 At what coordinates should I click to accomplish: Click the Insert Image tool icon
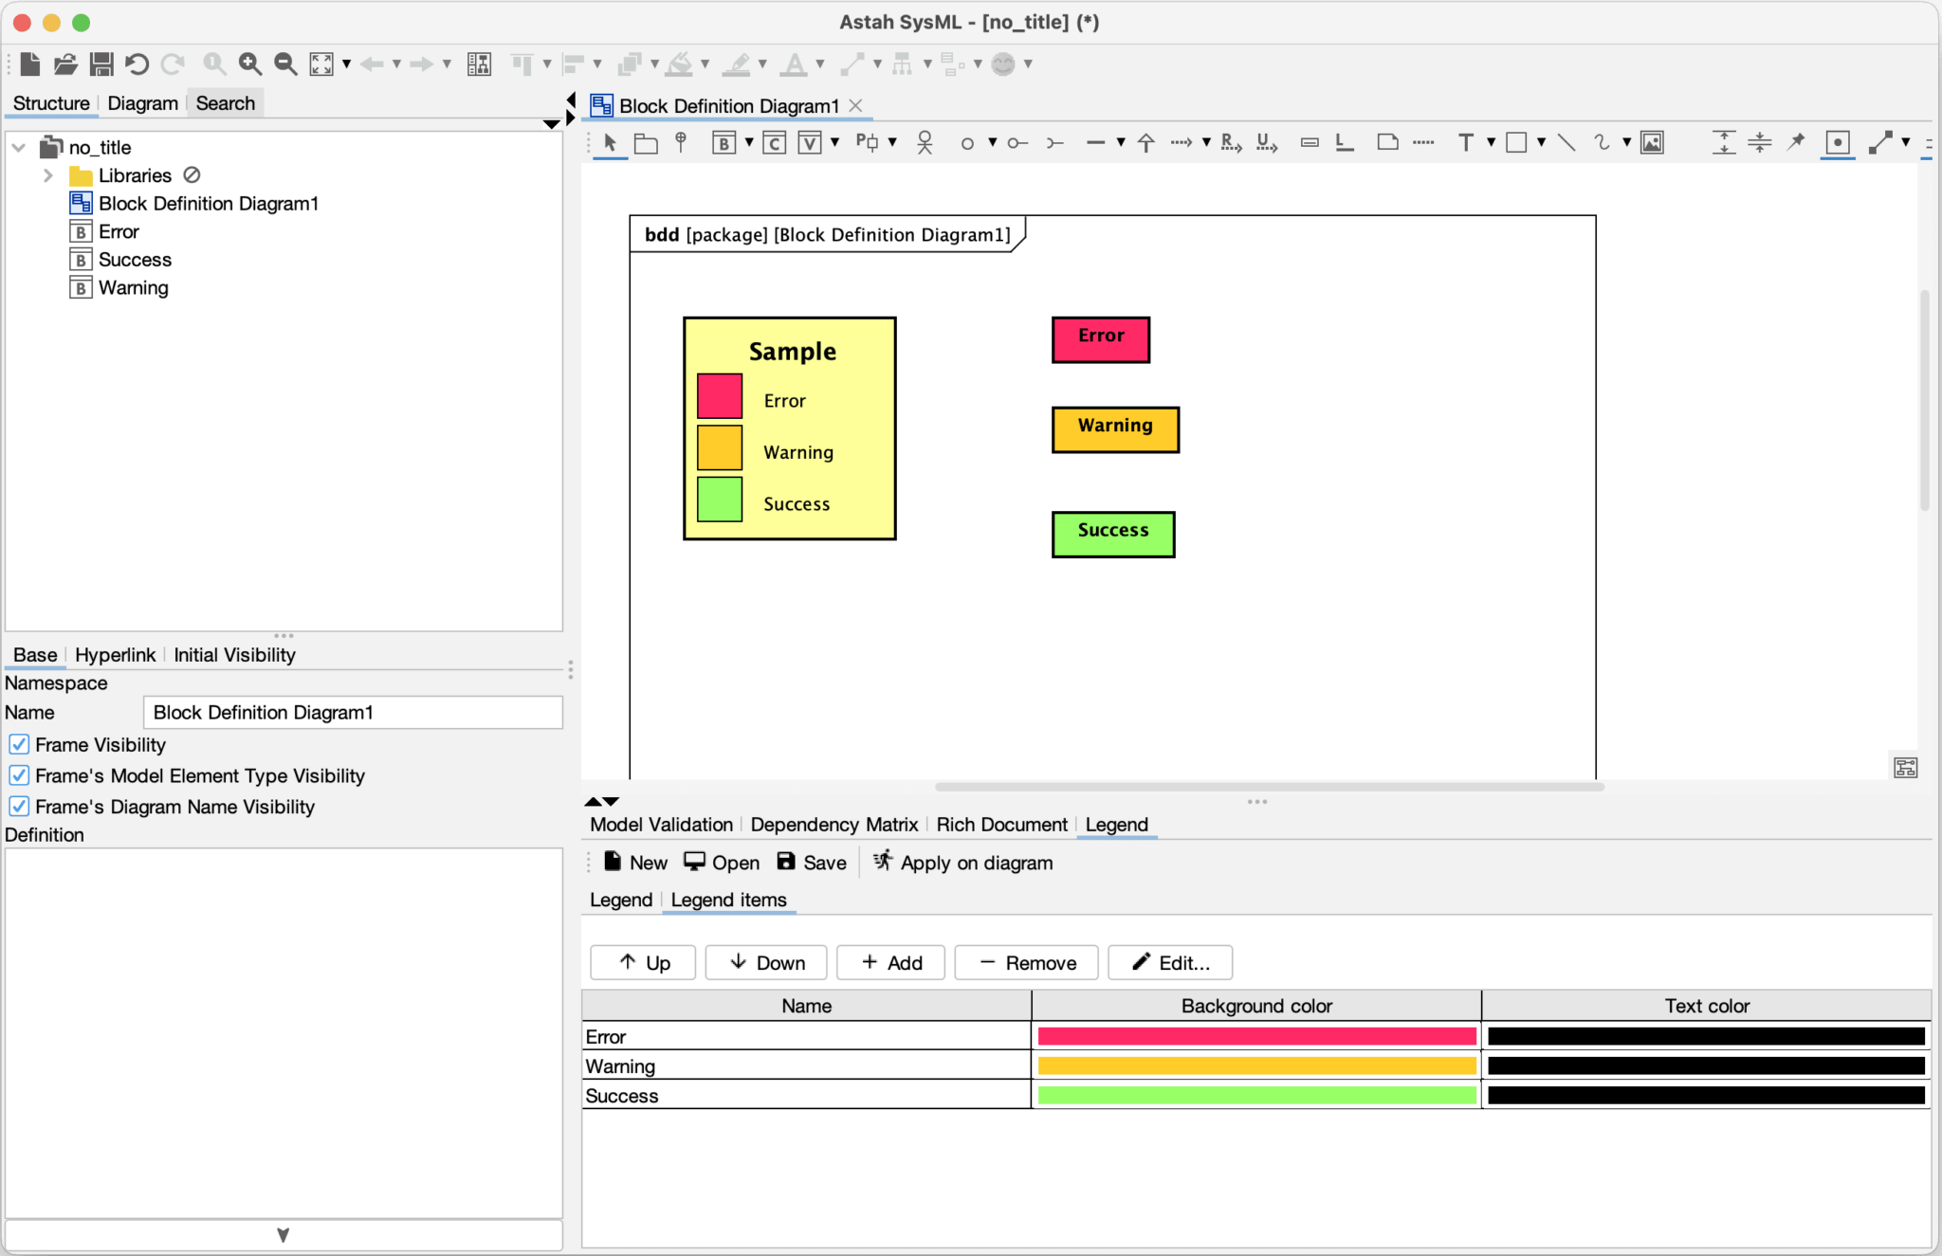1652,143
